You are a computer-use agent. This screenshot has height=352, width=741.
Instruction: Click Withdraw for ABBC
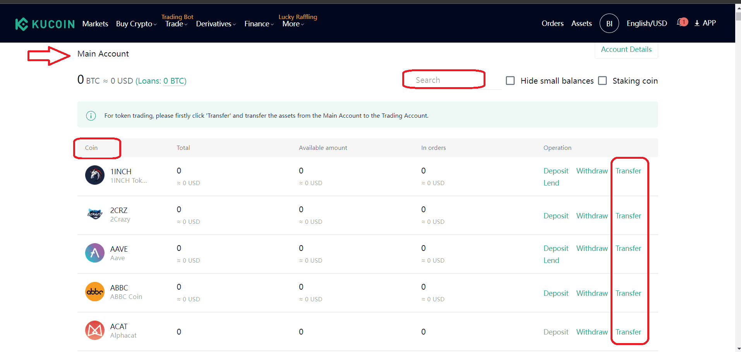[x=592, y=293]
